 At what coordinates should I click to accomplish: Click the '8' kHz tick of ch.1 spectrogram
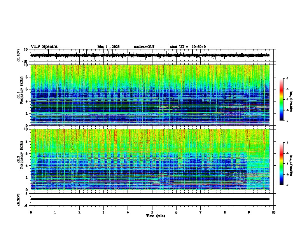[x=27, y=77]
